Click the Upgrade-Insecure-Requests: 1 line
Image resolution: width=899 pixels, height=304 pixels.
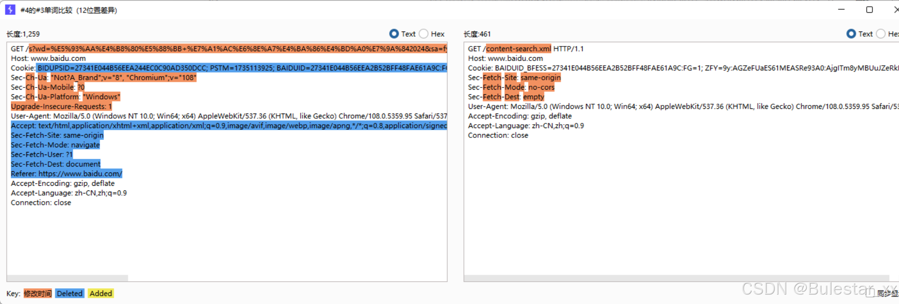[x=61, y=106]
